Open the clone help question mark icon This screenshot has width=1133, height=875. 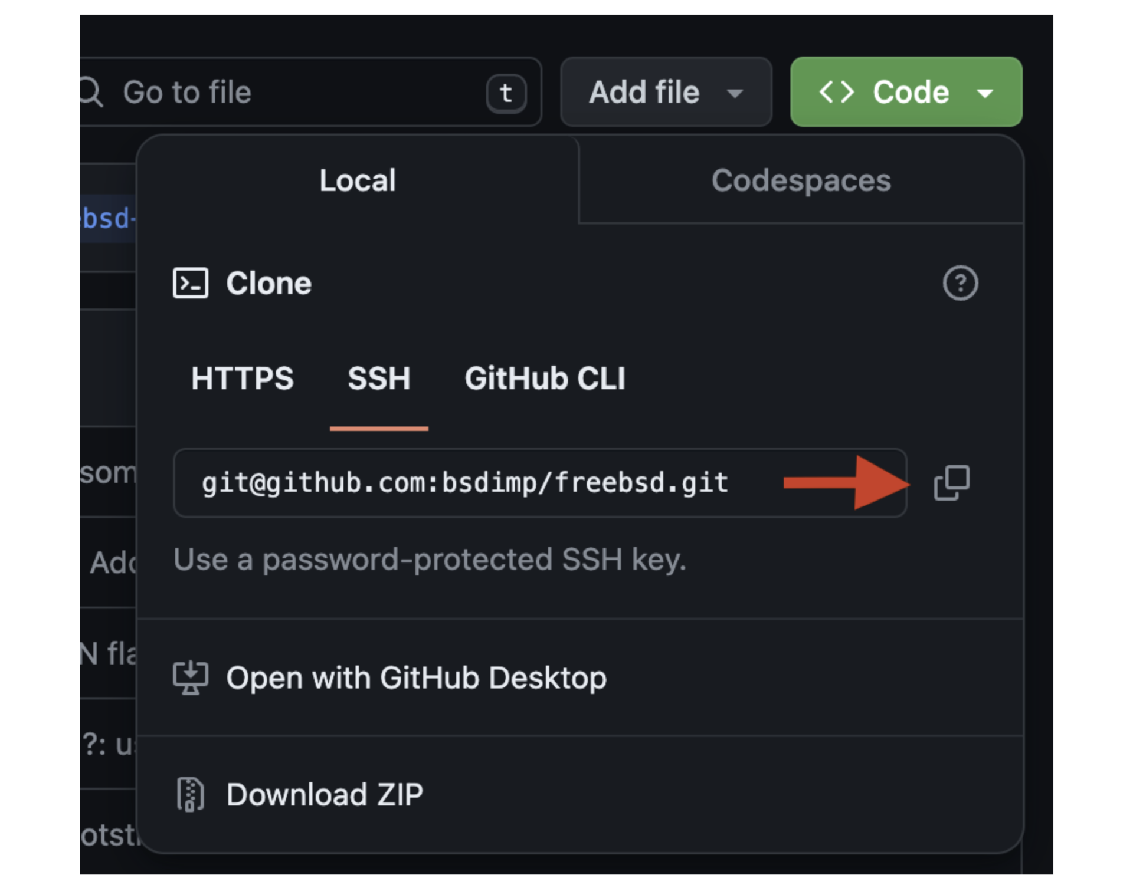[960, 283]
